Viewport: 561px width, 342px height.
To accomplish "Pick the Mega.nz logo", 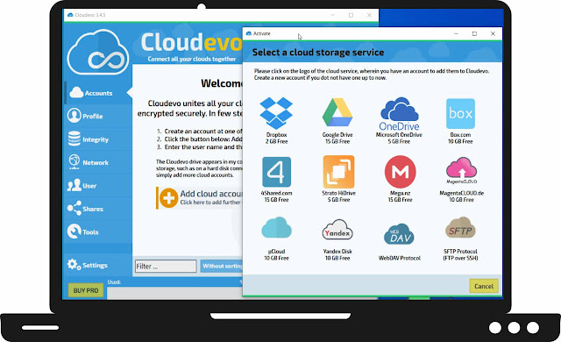I will pos(400,172).
